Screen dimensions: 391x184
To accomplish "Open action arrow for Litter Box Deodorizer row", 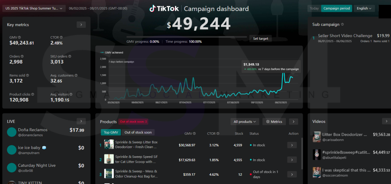I will (x=292, y=145).
